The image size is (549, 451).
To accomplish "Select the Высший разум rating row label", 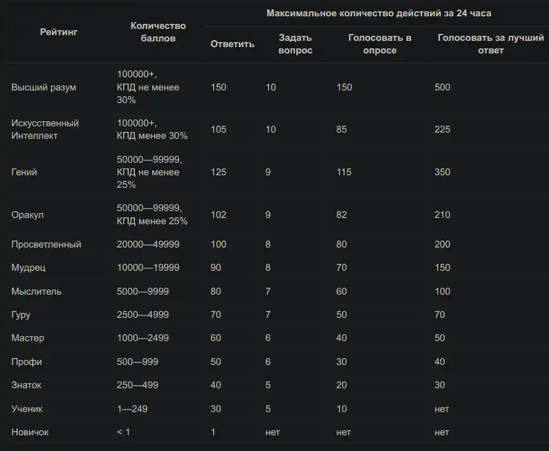I will 43,87.
